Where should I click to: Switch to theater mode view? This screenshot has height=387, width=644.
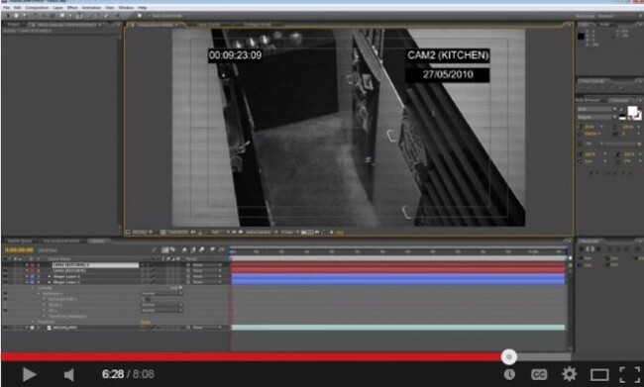click(x=599, y=374)
